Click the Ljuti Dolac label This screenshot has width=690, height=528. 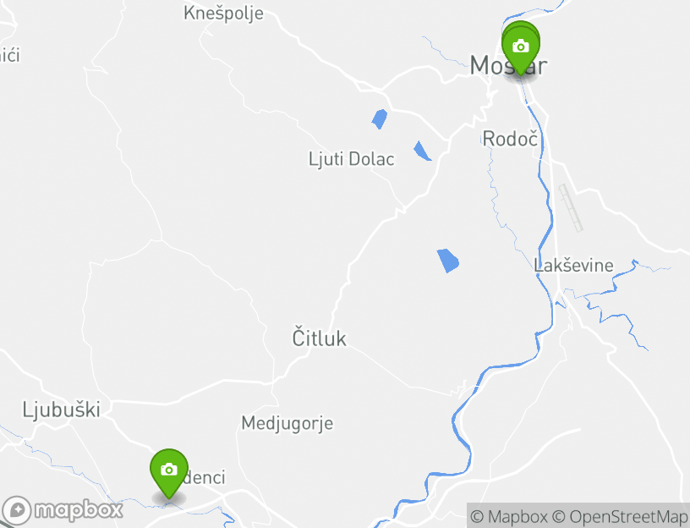pyautogui.click(x=351, y=158)
